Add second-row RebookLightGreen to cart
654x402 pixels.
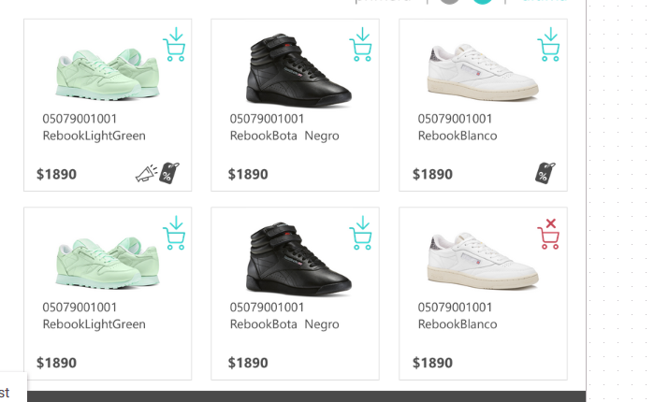point(174,234)
